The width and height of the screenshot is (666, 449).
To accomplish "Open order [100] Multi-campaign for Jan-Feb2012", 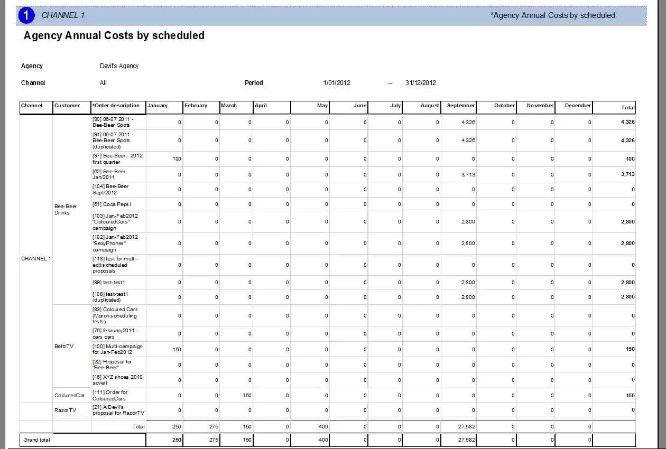I will [117, 349].
